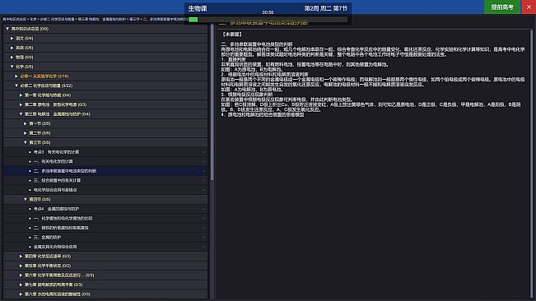Open topic 考点4 金属的腐蚀与防护
This screenshot has height=301, width=536.
click(105, 209)
